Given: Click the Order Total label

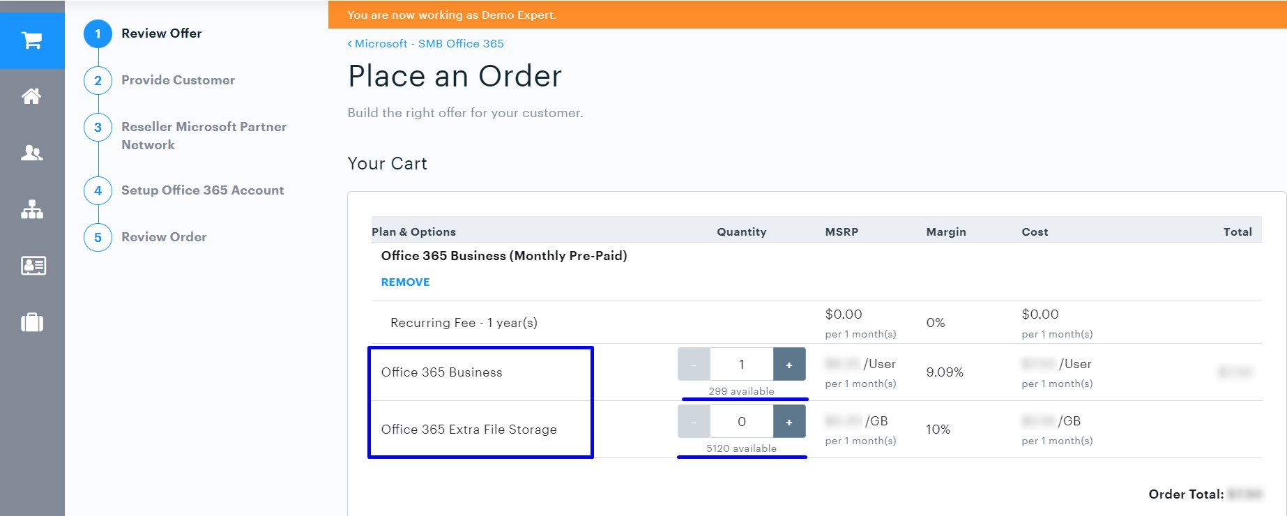Looking at the screenshot, I should 1186,494.
